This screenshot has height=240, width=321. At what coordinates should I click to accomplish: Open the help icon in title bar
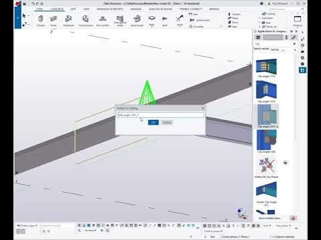pos(261,3)
